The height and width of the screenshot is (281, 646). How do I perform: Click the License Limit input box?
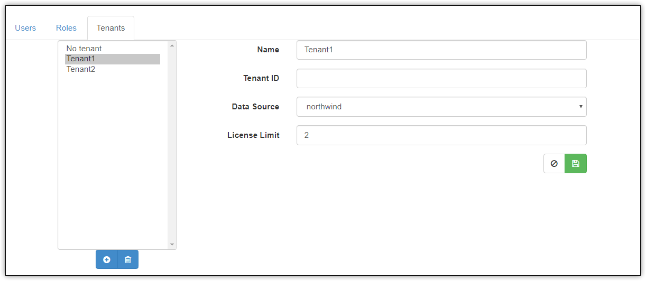point(441,135)
